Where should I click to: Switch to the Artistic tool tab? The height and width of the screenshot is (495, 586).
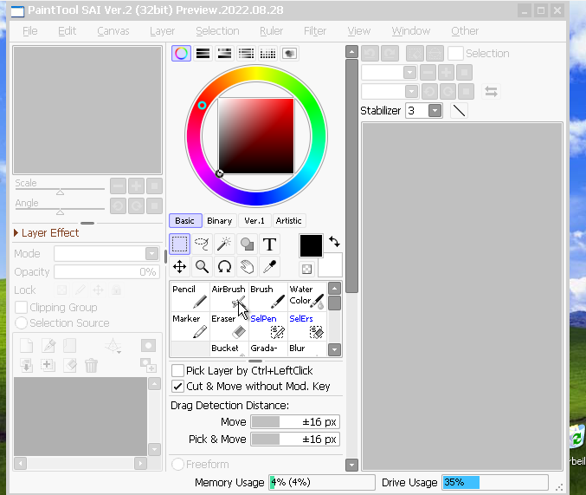pos(288,220)
